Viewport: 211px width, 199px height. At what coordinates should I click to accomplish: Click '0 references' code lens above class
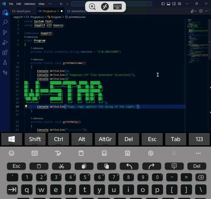[x=31, y=37]
